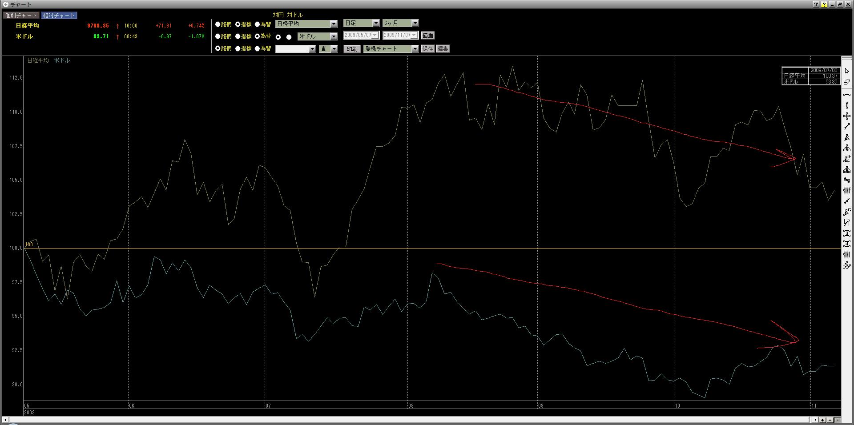Screen dimensions: 854x425
Task: Click the 印刷 print button
Action: (352, 49)
